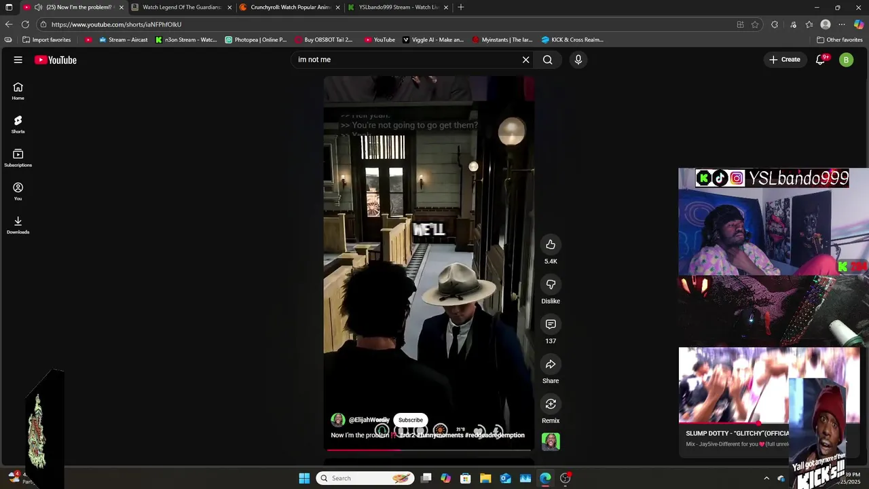Switch to the Watch Legend Of The Guardians tab
The width and height of the screenshot is (869, 489).
[182, 7]
